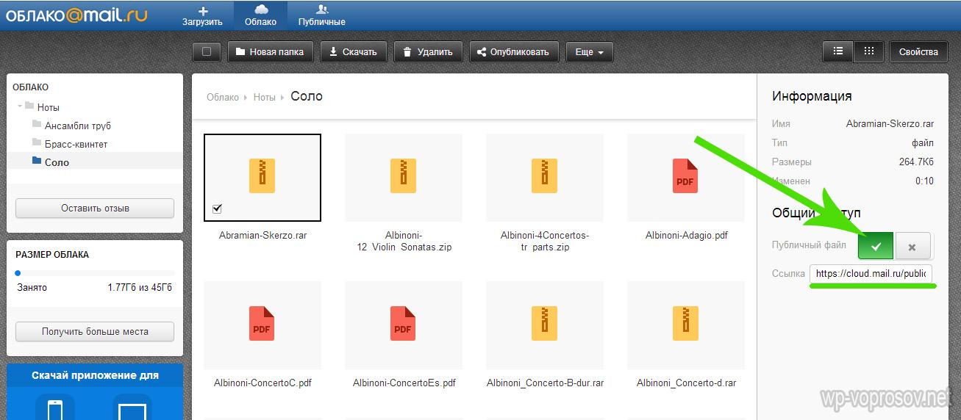
Task: Switch to list view icon
Action: pyautogui.click(x=837, y=51)
